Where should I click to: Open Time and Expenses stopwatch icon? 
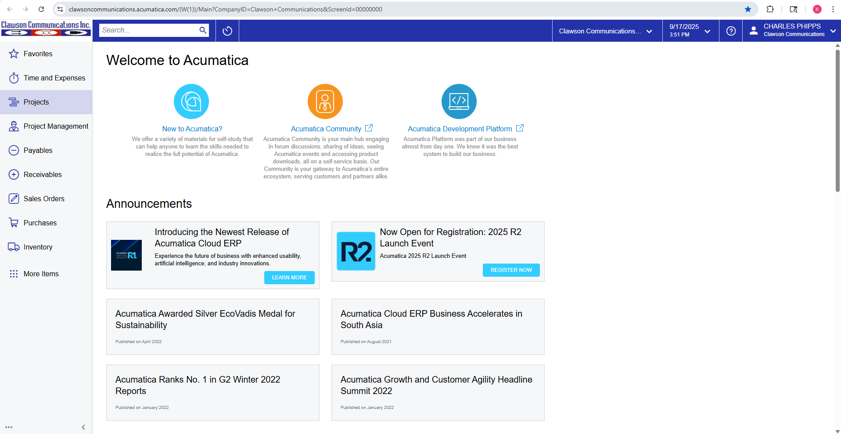pos(14,78)
